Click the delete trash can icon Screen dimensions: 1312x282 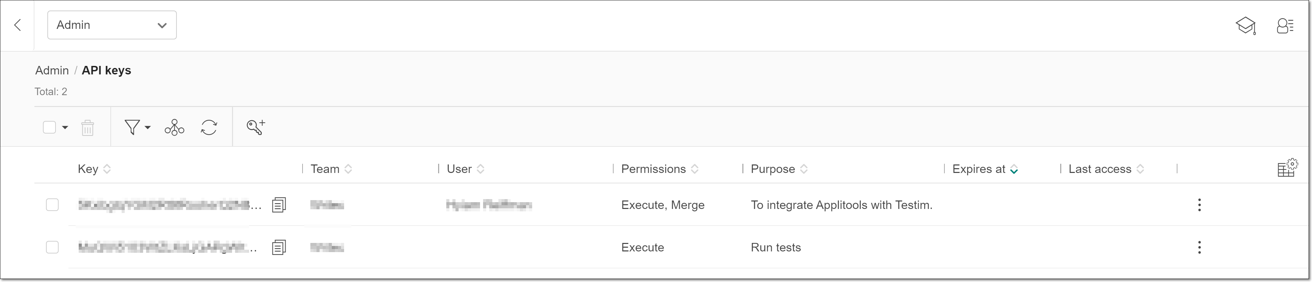pos(88,127)
